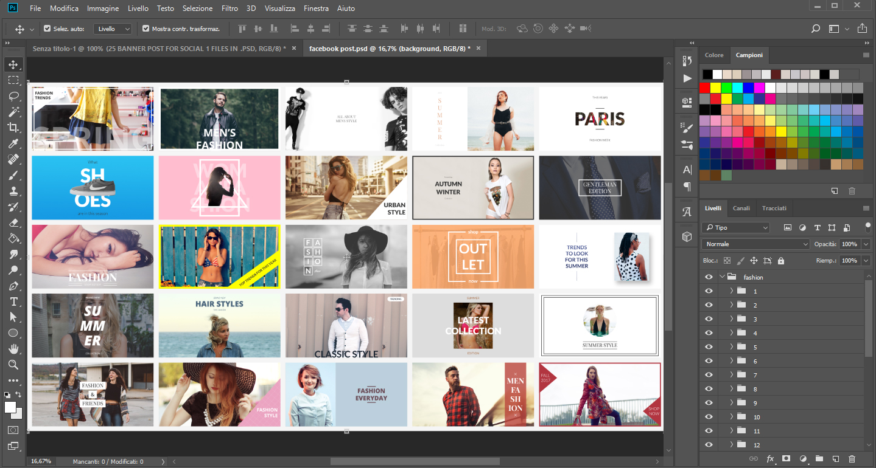Select the Type tool
The height and width of the screenshot is (468, 876).
(13, 301)
